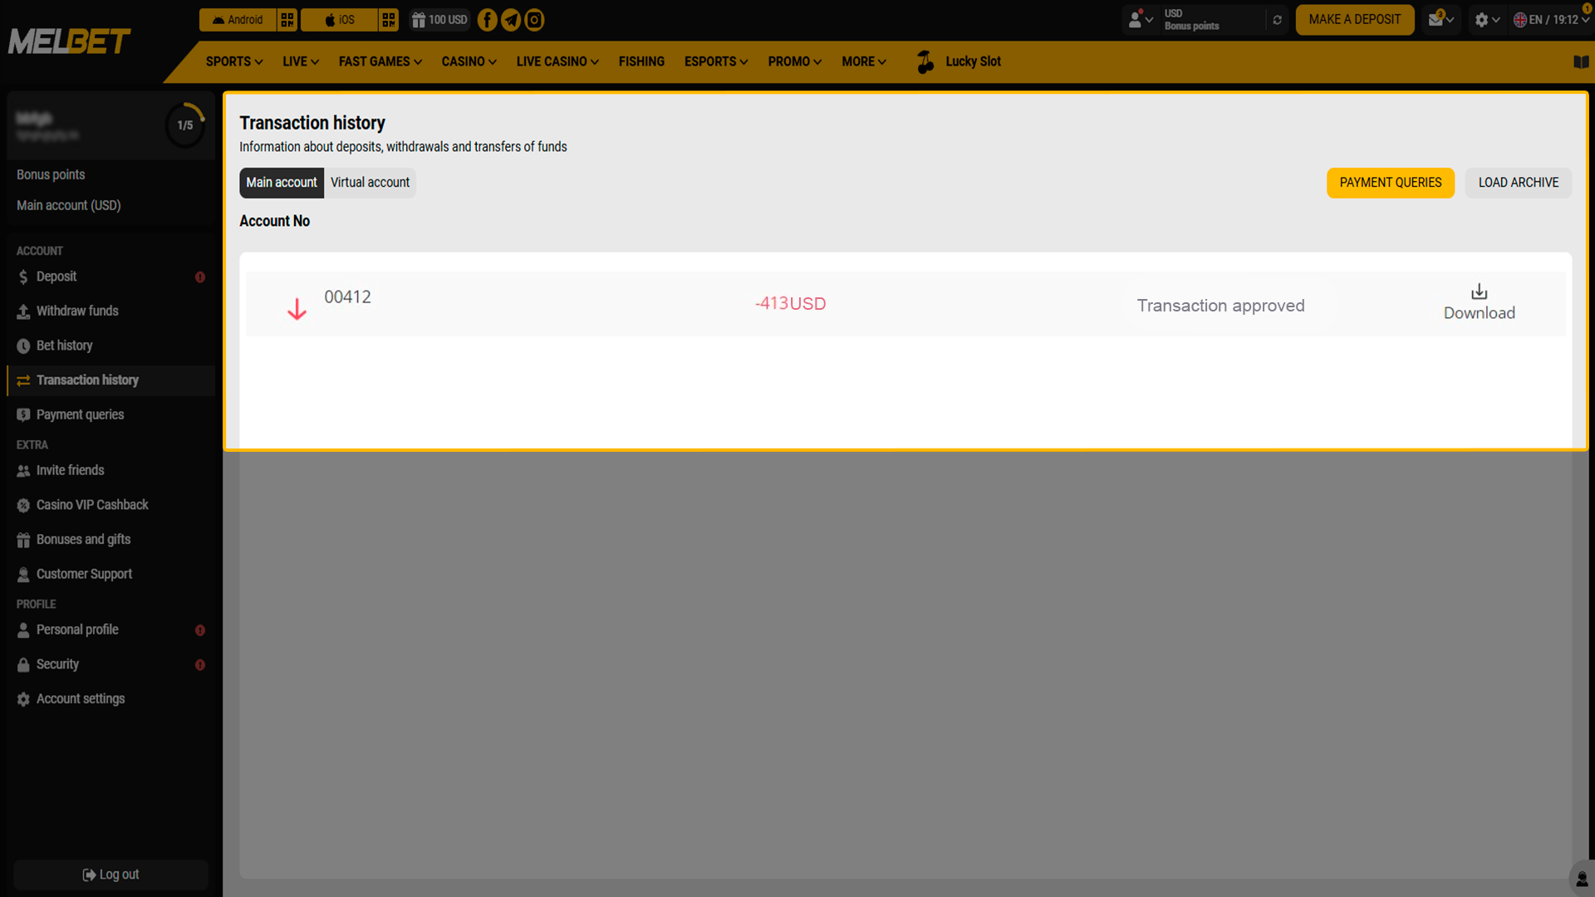Switch to the Virtual account tab
The height and width of the screenshot is (897, 1595).
pos(370,183)
